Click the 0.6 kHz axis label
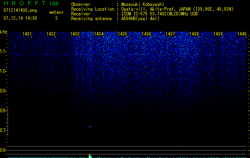Image resolution: width=250 pixels, height=158 pixels. (3, 150)
